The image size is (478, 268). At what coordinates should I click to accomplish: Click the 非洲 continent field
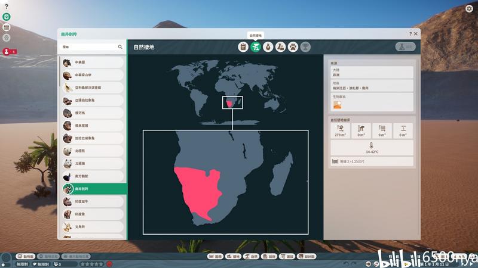point(372,72)
